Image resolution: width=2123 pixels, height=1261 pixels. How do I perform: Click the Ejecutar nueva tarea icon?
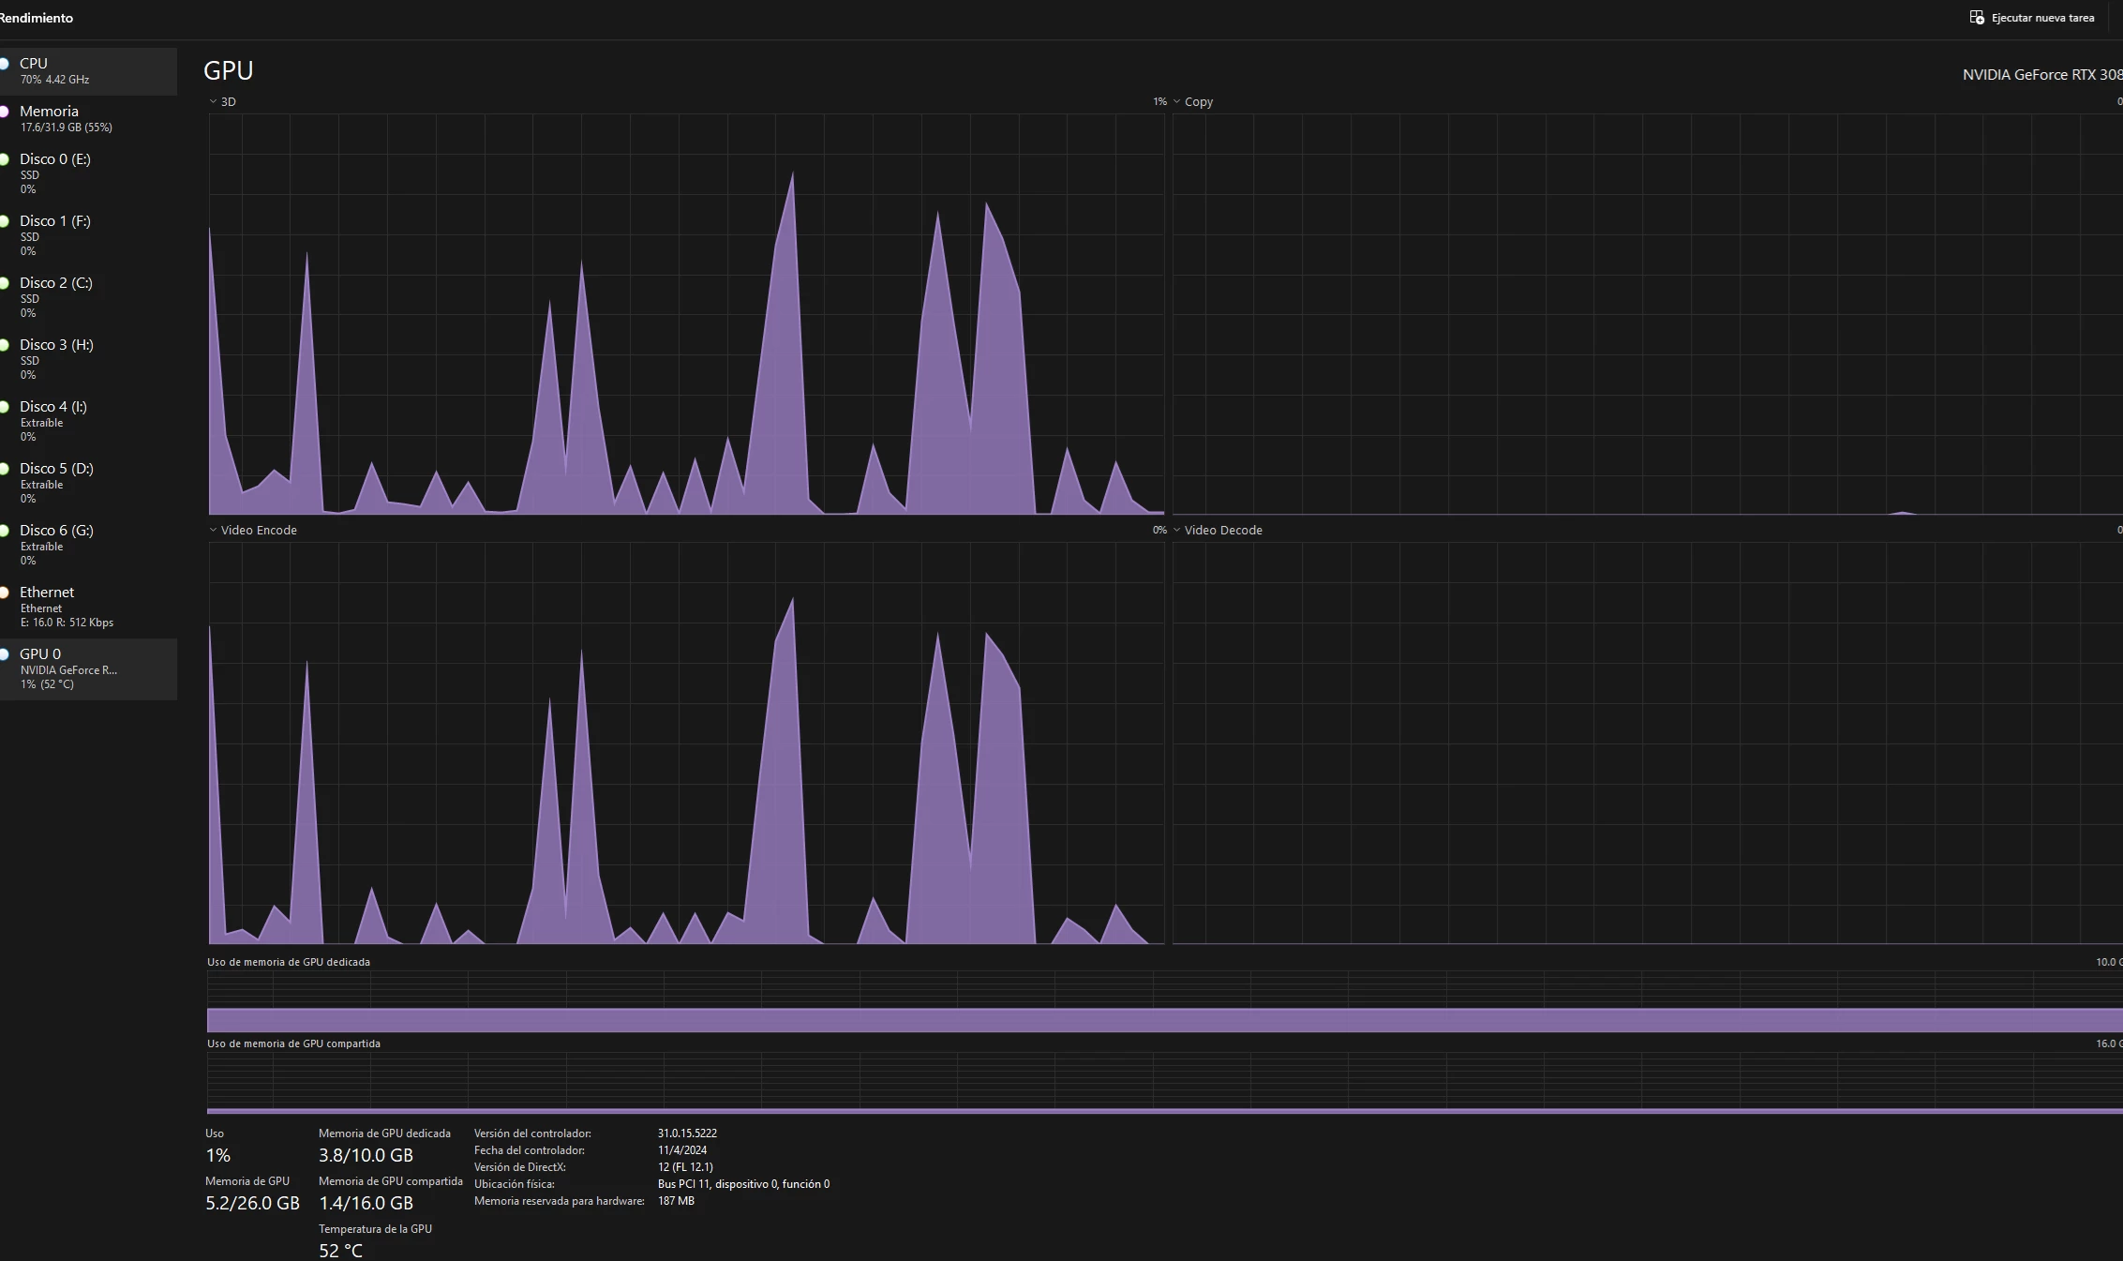(1977, 18)
